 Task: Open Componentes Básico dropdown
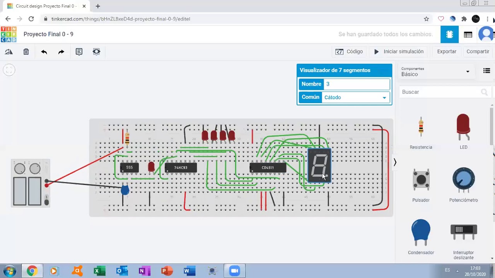[435, 71]
